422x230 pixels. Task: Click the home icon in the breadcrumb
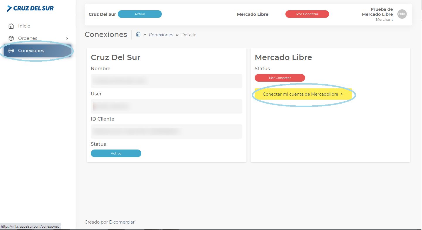tap(138, 34)
